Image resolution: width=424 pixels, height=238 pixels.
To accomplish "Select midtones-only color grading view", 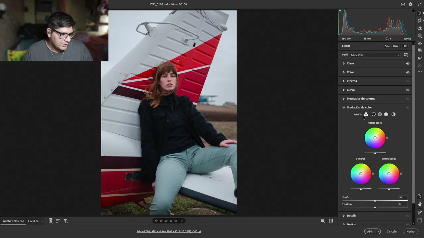I will click(380, 114).
